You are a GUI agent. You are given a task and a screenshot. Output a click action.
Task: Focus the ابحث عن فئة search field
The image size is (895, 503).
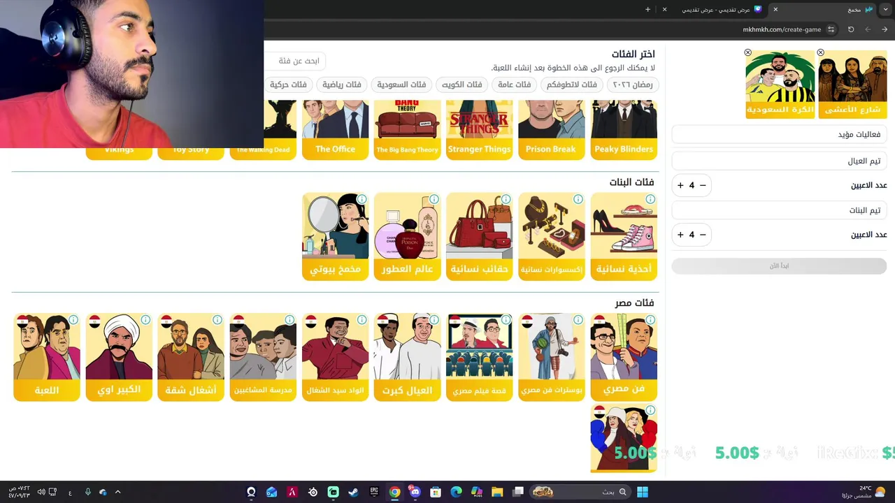(295, 61)
